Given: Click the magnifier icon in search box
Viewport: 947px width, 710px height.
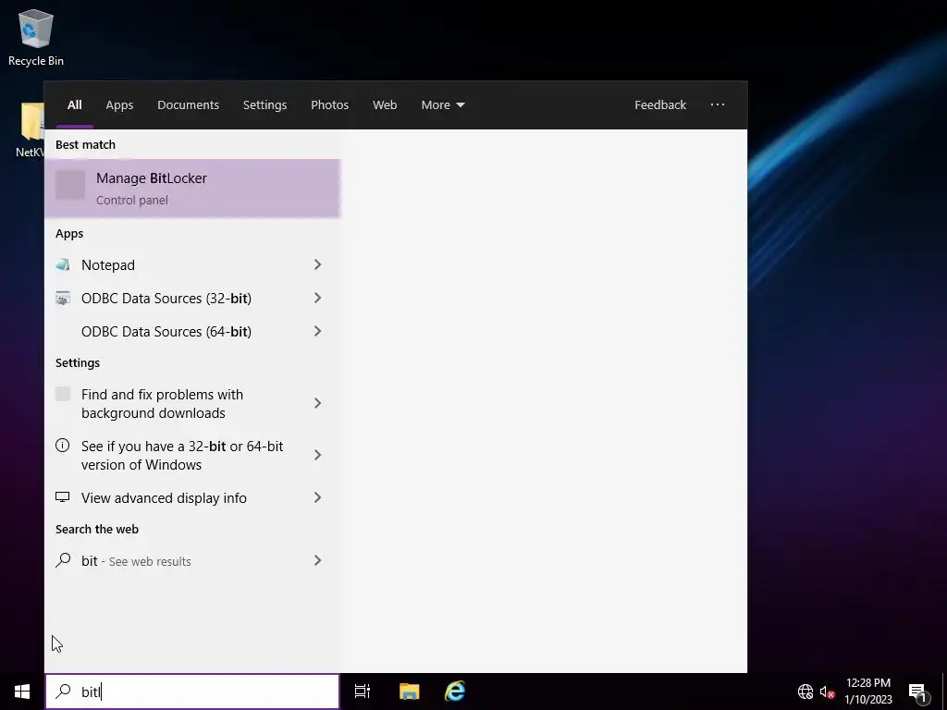Looking at the screenshot, I should click(x=64, y=692).
